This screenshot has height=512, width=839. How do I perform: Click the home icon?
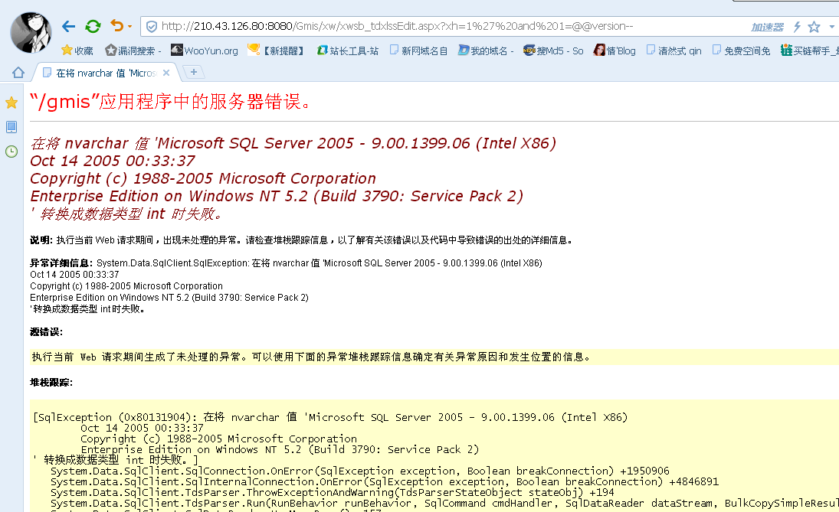(18, 72)
